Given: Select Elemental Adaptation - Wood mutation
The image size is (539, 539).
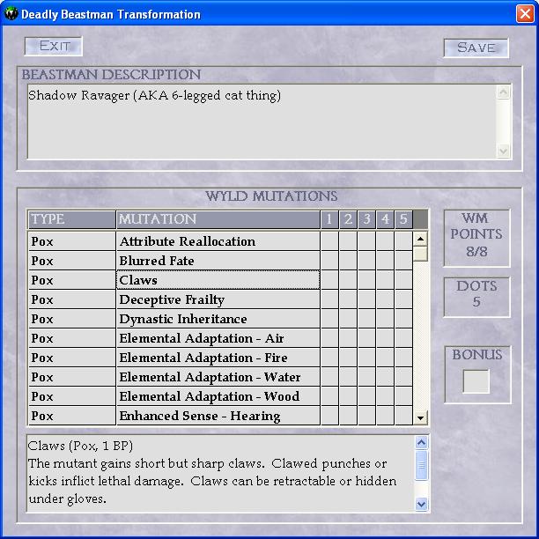Looking at the screenshot, I should pos(218,396).
